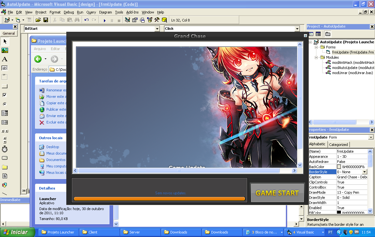Undo the last action via toolbar arrow
The height and width of the screenshot is (237, 375).
87,20
